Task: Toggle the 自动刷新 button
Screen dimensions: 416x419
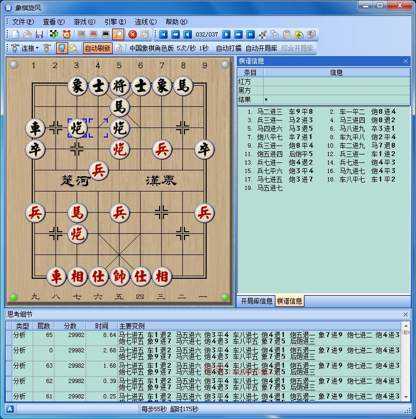Action: [97, 48]
